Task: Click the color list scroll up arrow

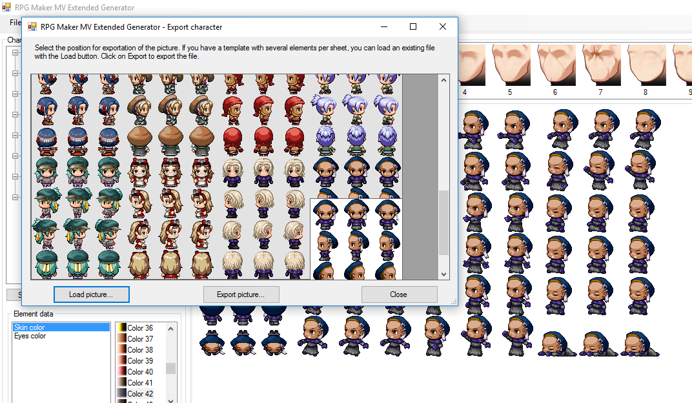Action: (x=171, y=329)
